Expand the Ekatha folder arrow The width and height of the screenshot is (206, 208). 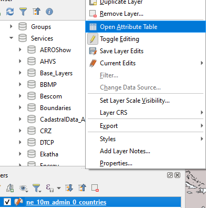[x=20, y=154]
